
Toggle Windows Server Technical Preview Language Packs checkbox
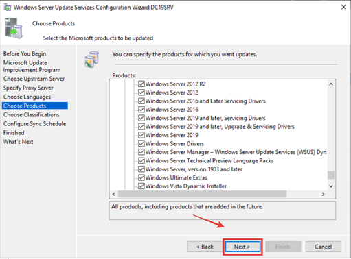[141, 160]
